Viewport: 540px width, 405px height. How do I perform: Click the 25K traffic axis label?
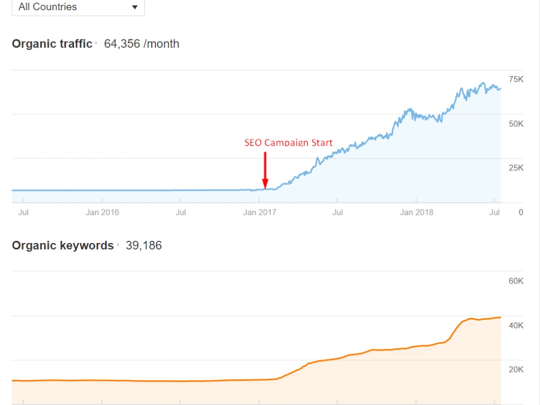tap(516, 168)
